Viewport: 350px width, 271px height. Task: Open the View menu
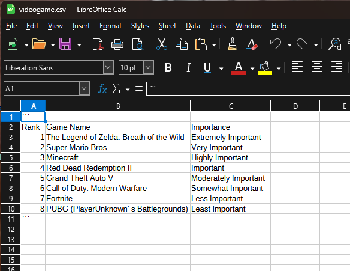[x=55, y=26]
